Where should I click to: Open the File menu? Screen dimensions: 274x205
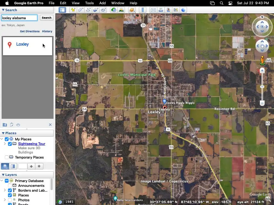(x=51, y=3)
